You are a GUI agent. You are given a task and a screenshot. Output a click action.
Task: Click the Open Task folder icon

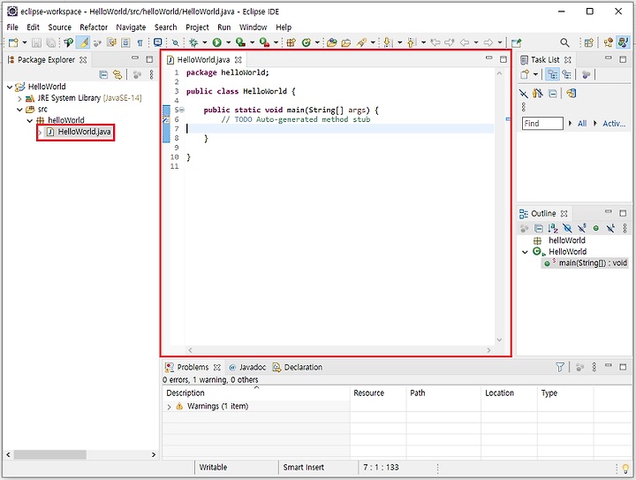click(x=346, y=42)
